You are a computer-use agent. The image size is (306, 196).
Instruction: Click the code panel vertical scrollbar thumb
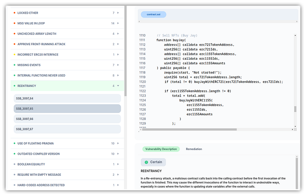pos(295,109)
